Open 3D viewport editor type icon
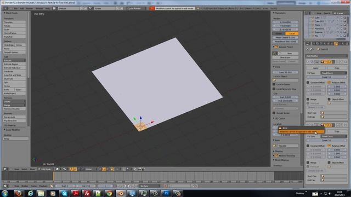Viewport: 351px width, 197px height. (5, 169)
